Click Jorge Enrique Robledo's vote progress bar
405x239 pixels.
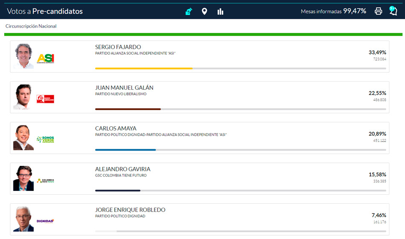[106, 231]
